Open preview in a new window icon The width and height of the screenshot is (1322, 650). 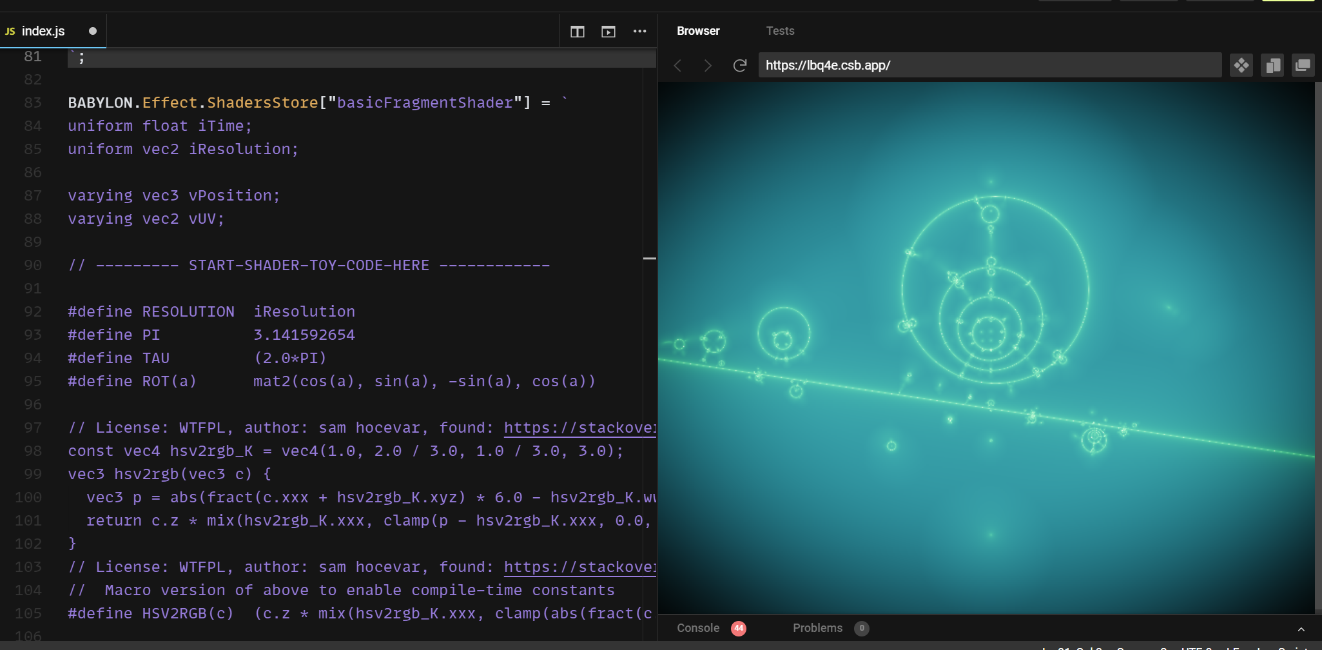pos(1302,64)
